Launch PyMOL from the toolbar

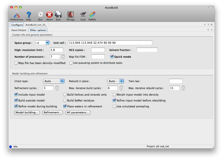[x=92, y=16]
